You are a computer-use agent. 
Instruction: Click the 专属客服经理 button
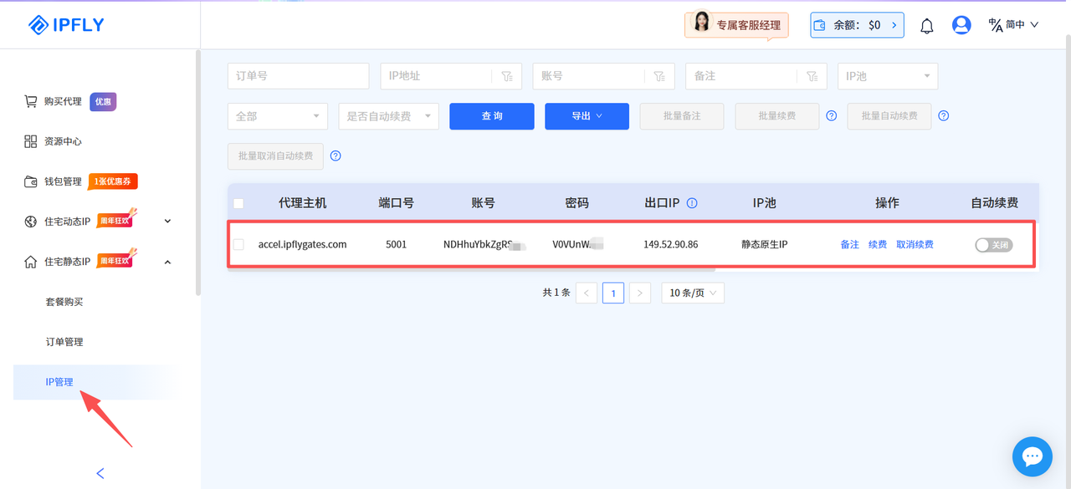(736, 25)
